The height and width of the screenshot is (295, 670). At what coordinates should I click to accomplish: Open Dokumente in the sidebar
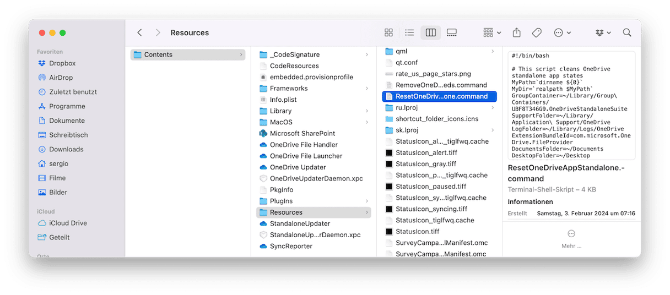point(67,121)
